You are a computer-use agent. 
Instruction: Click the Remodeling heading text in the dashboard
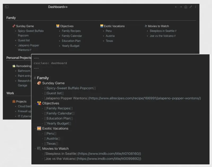pyautogui.click(x=24, y=66)
